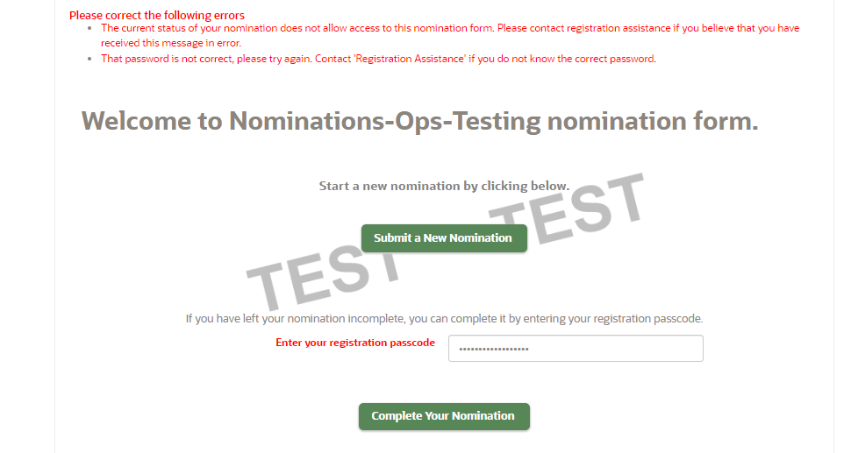Click the 'Start a new nomination' instruction text
This screenshot has width=851, height=453.
tap(444, 186)
